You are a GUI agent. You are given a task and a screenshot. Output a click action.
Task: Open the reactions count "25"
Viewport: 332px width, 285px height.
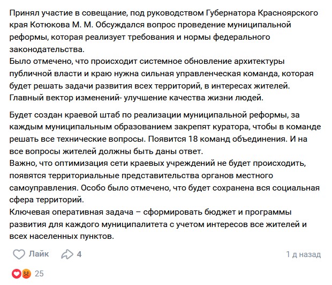(x=39, y=273)
